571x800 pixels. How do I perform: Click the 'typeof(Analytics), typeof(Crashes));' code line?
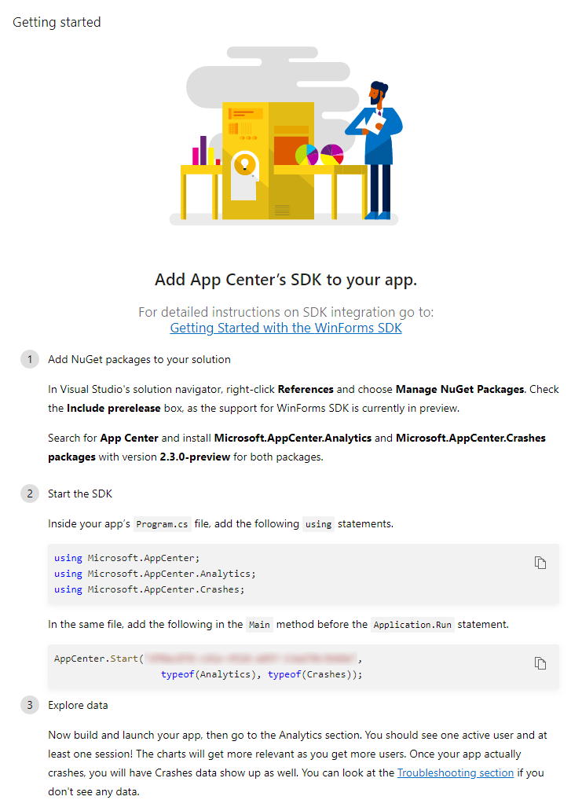coord(262,674)
